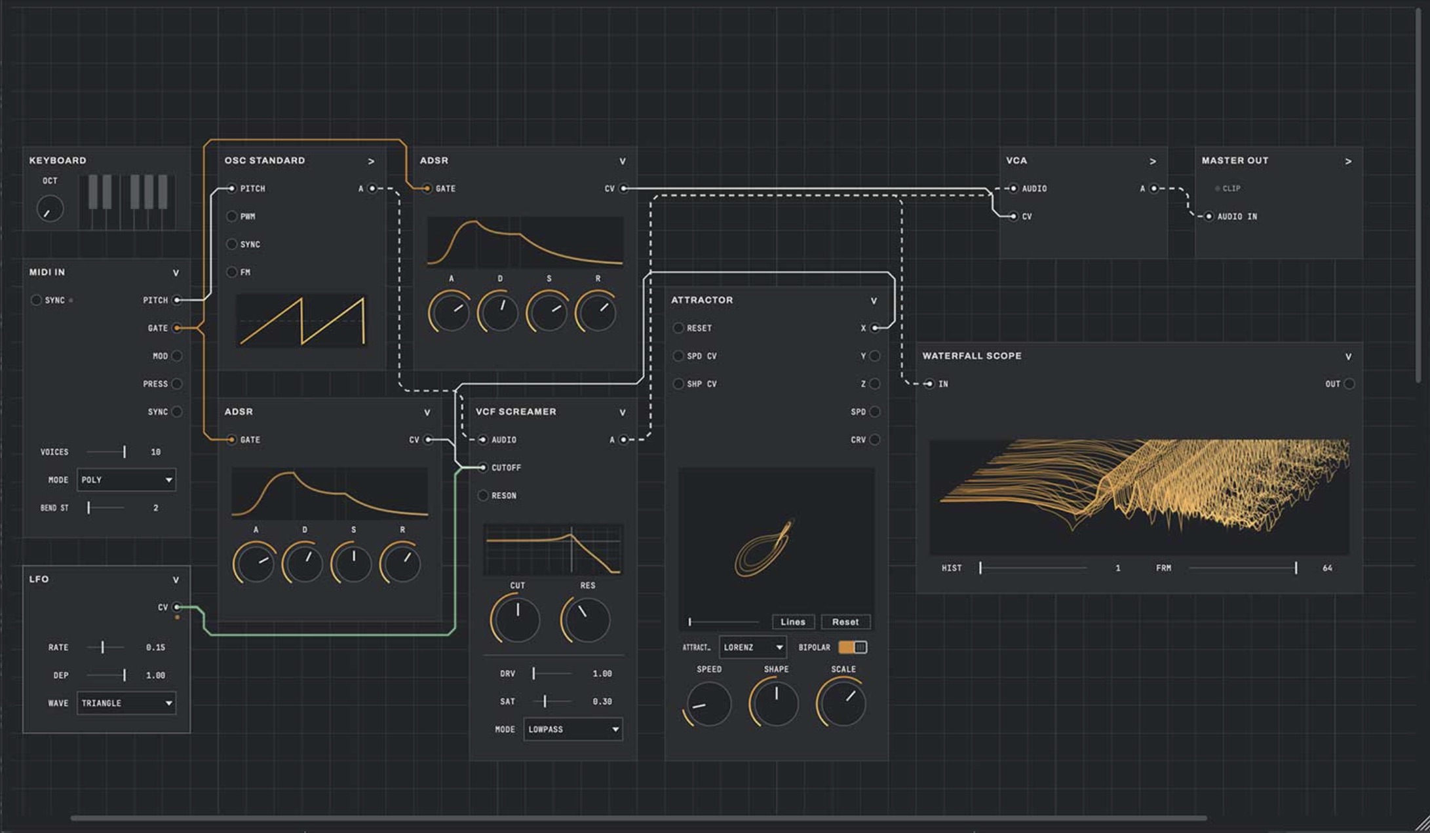Click the Waterfall Scope OUT port

pos(1349,384)
